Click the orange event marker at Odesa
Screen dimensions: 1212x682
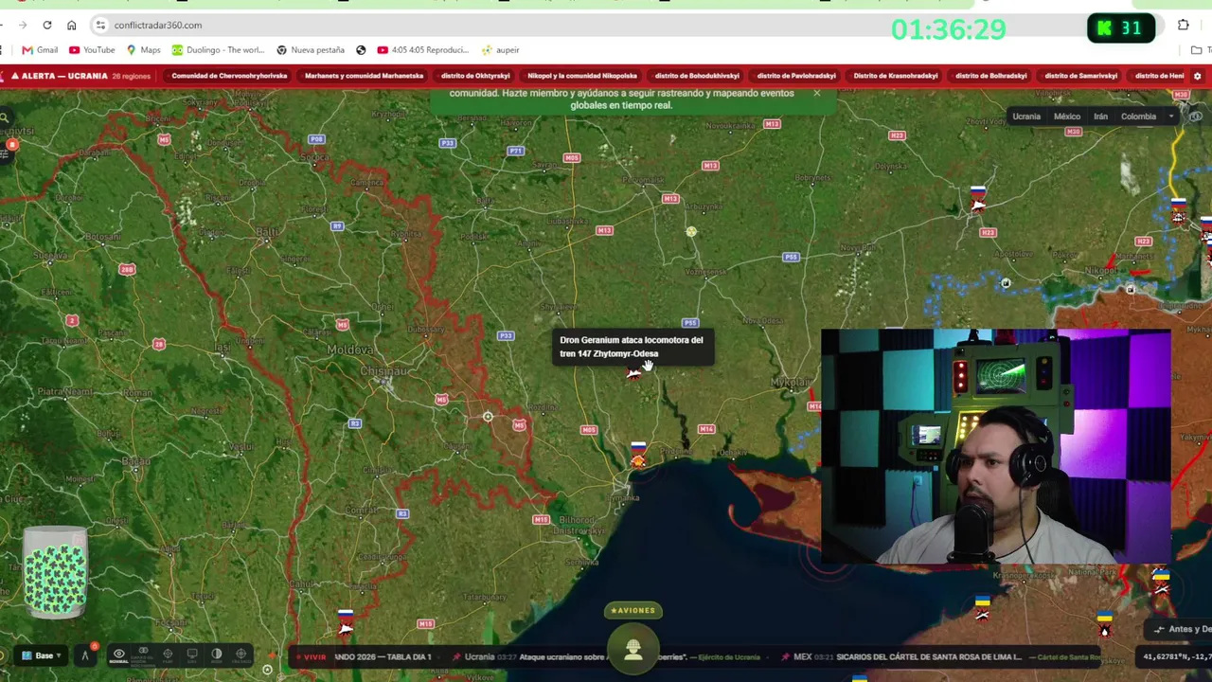click(x=638, y=460)
